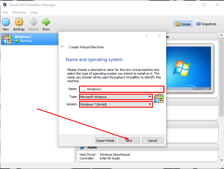The image size is (224, 169).
Task: Click the Windows7 VM icon in list
Action: point(7,39)
